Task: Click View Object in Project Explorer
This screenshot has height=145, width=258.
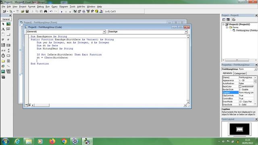Action: click(x=228, y=20)
